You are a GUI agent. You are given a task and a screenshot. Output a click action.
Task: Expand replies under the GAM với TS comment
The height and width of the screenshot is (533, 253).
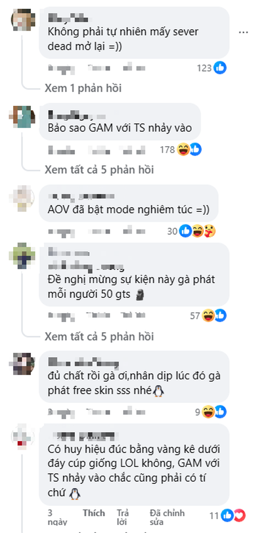[x=99, y=170]
